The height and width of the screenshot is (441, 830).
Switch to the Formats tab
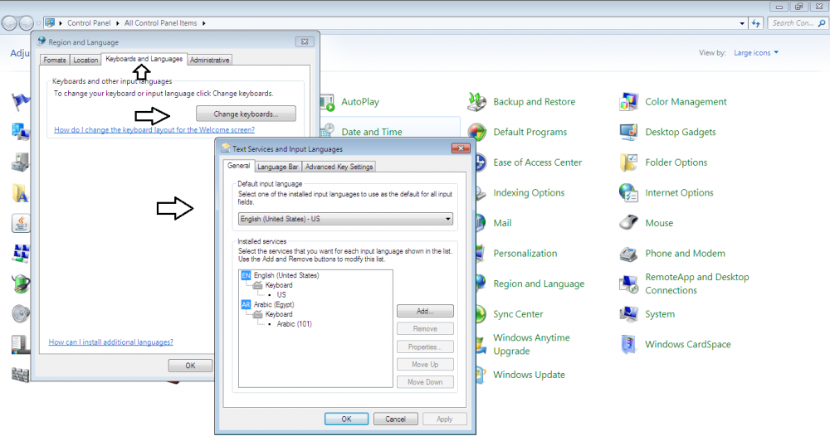tap(55, 61)
